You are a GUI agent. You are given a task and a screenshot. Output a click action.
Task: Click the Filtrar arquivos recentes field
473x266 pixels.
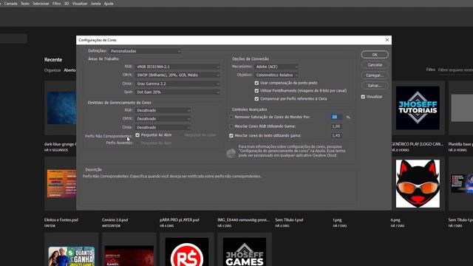click(455, 70)
